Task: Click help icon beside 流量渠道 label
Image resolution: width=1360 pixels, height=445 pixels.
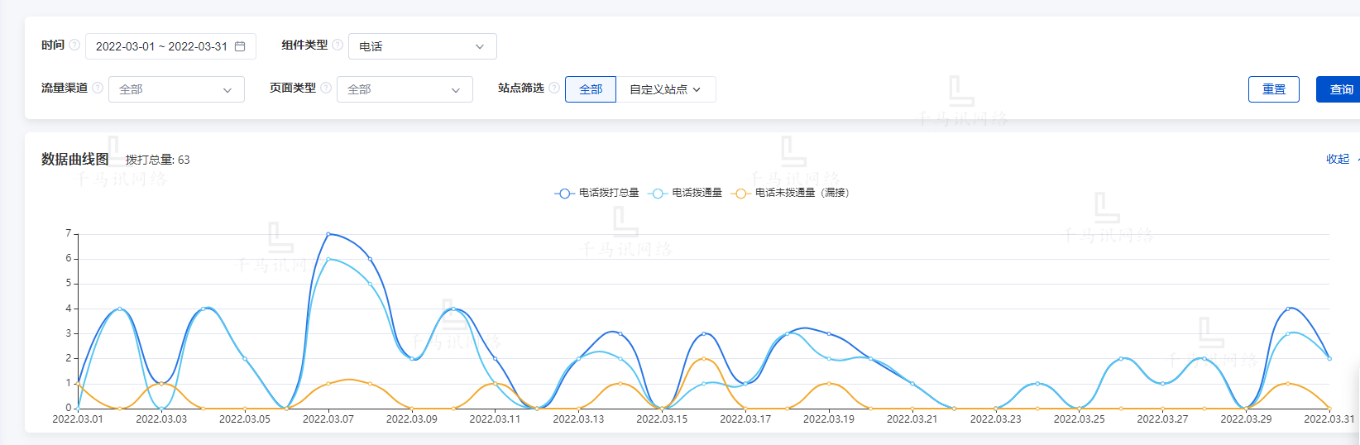Action: 98,88
